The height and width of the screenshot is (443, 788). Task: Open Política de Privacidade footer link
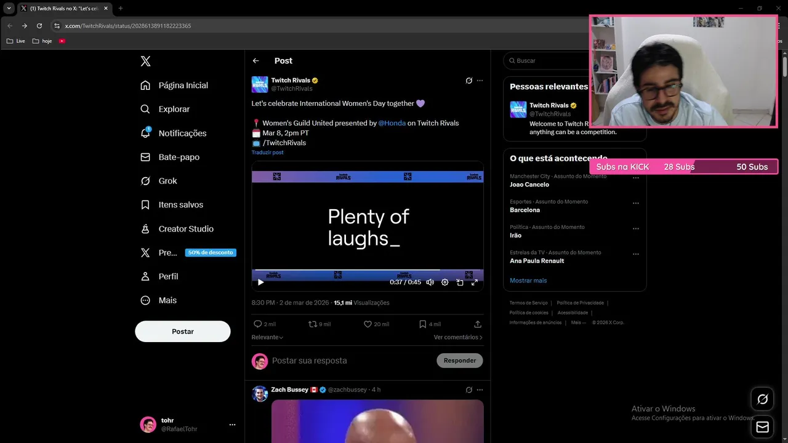[580, 303]
